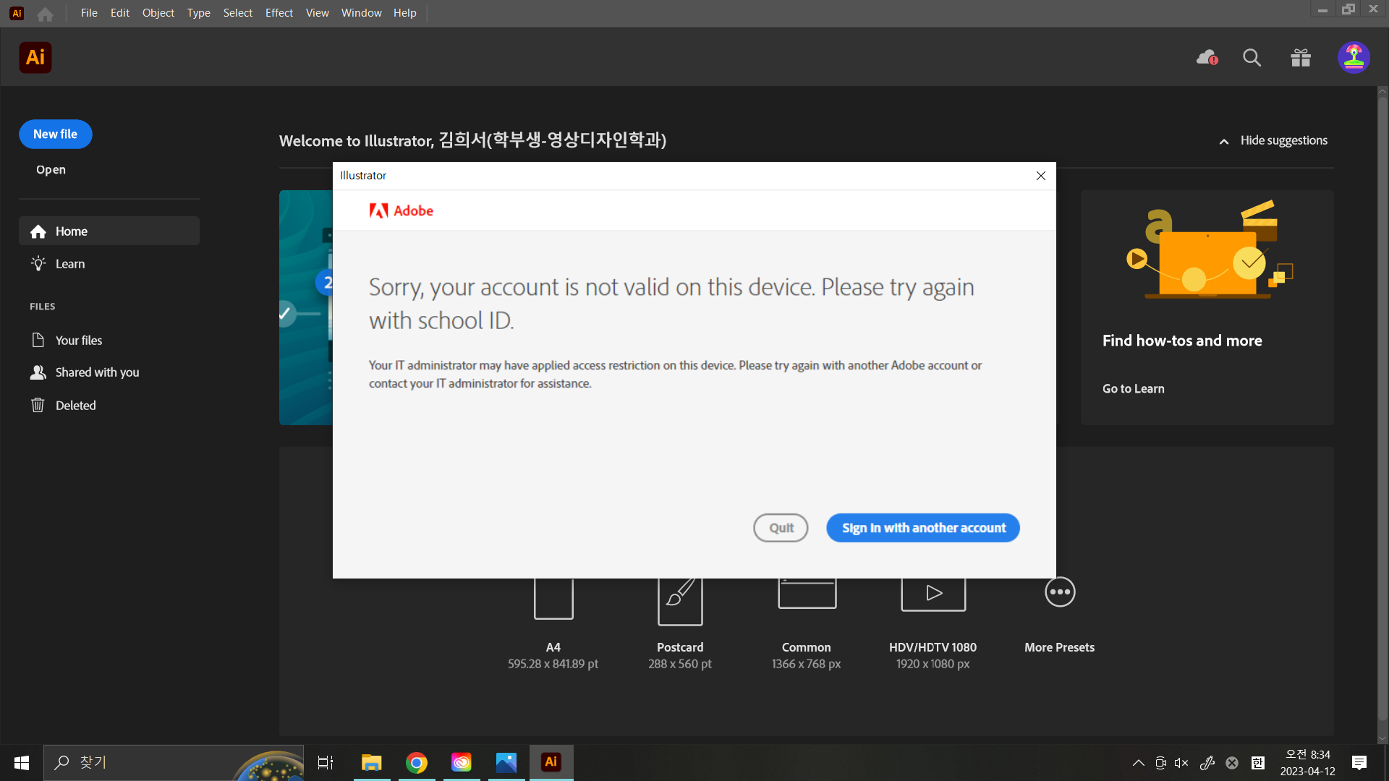This screenshot has width=1389, height=781.
Task: Click Go to Learn link
Action: pos(1133,388)
